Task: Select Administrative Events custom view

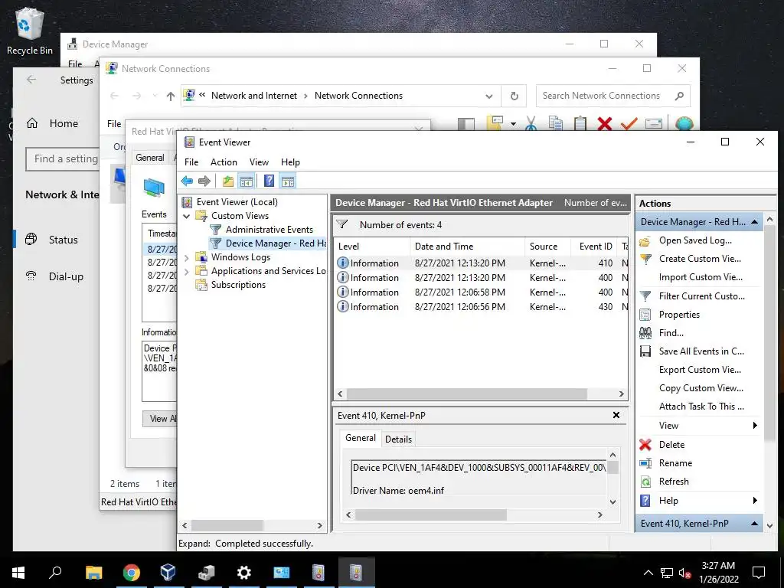Action: pyautogui.click(x=269, y=230)
